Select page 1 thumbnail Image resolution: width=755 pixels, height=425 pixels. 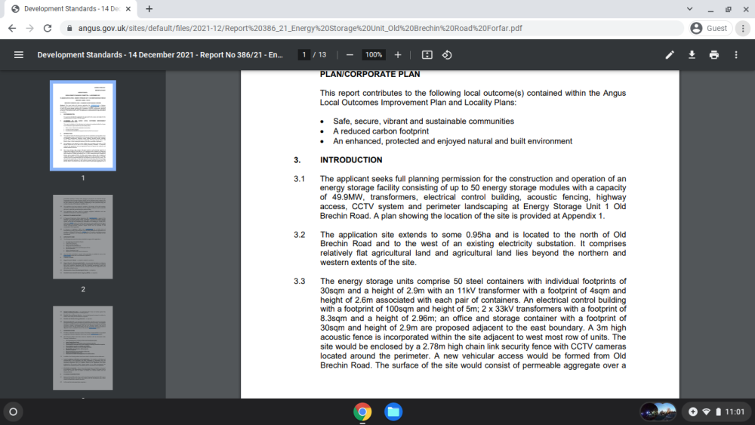83,125
